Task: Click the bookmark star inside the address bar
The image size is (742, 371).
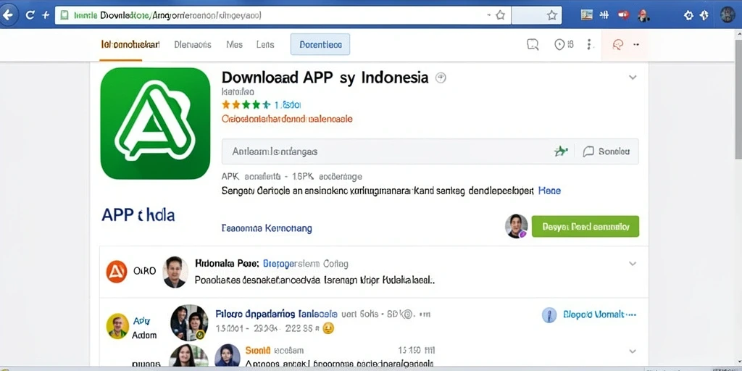Action: (500, 15)
